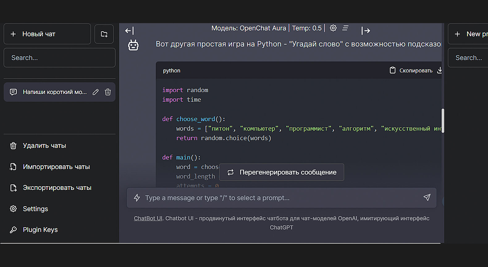The width and height of the screenshot is (488, 267).
Task: Click the 'Модель: OpenChat Aura' text
Action: [249, 28]
